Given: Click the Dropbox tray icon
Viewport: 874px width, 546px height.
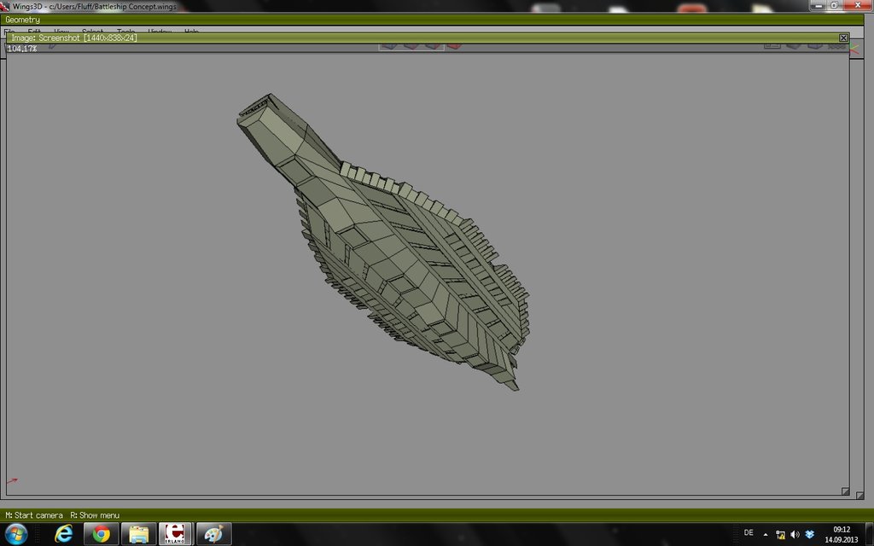Looking at the screenshot, I should (810, 535).
